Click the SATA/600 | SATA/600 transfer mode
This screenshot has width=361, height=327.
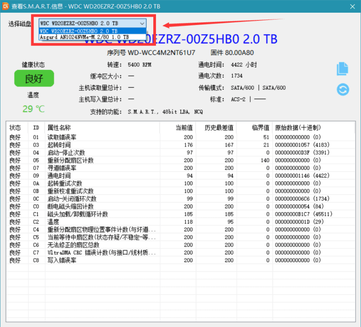[x=258, y=88]
